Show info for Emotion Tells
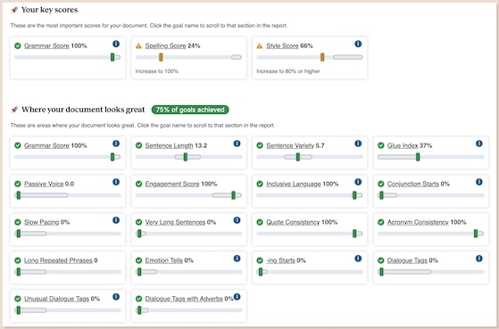The image size is (499, 329). click(x=237, y=259)
